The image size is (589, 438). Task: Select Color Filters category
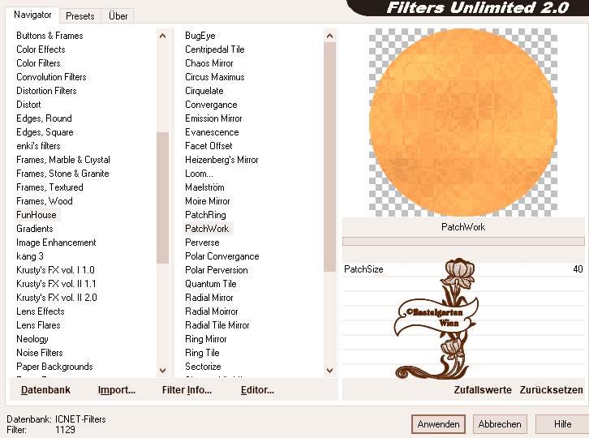(x=38, y=63)
